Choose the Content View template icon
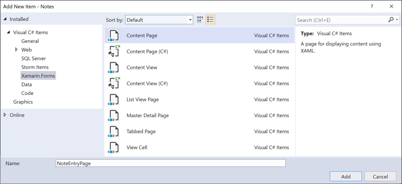Screen dimensions: 402x184 click(x=114, y=68)
